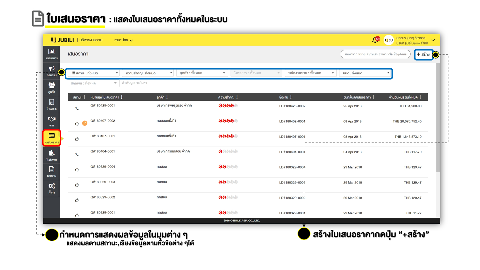Sort by quotation number column header

tap(106, 97)
